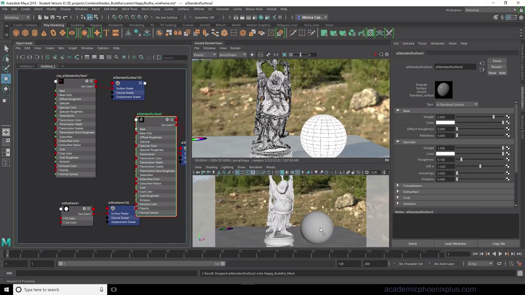
Task: Toggle viewport grid display icon
Action: click(237, 172)
